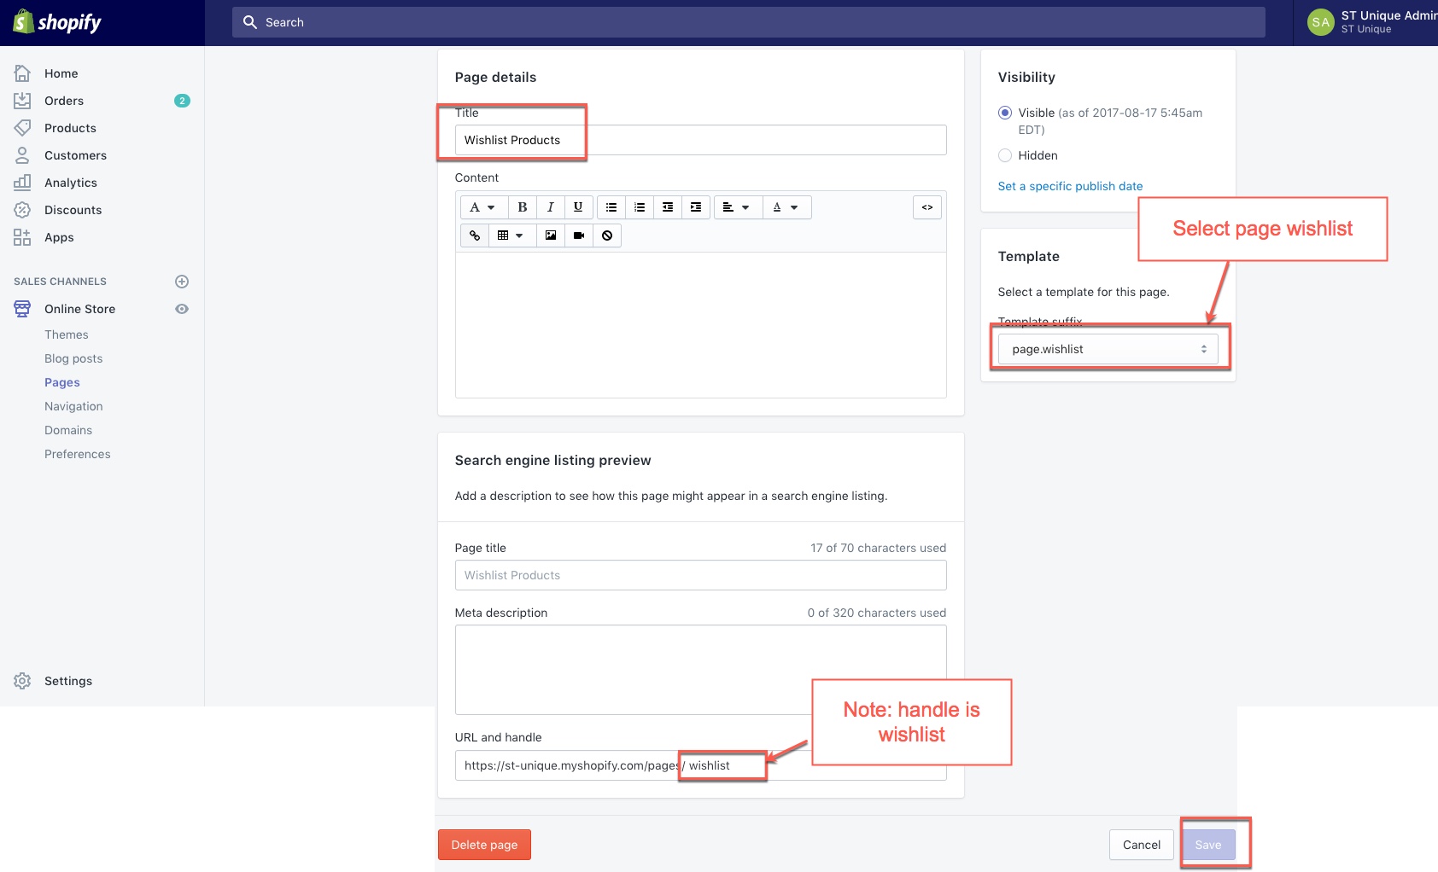Open the text alignment dropdown
This screenshot has width=1438, height=872.
click(737, 207)
